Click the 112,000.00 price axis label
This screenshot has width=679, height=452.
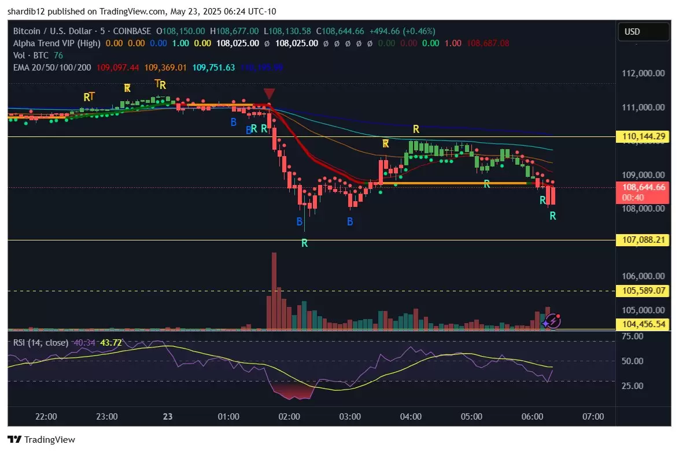(x=643, y=73)
